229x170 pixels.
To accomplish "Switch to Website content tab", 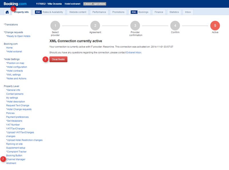I will pyautogui.click(x=78, y=12).
